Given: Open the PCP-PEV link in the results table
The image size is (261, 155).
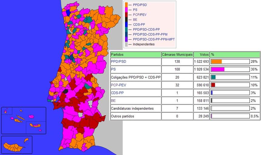Looking at the screenshot, I should [118, 85].
